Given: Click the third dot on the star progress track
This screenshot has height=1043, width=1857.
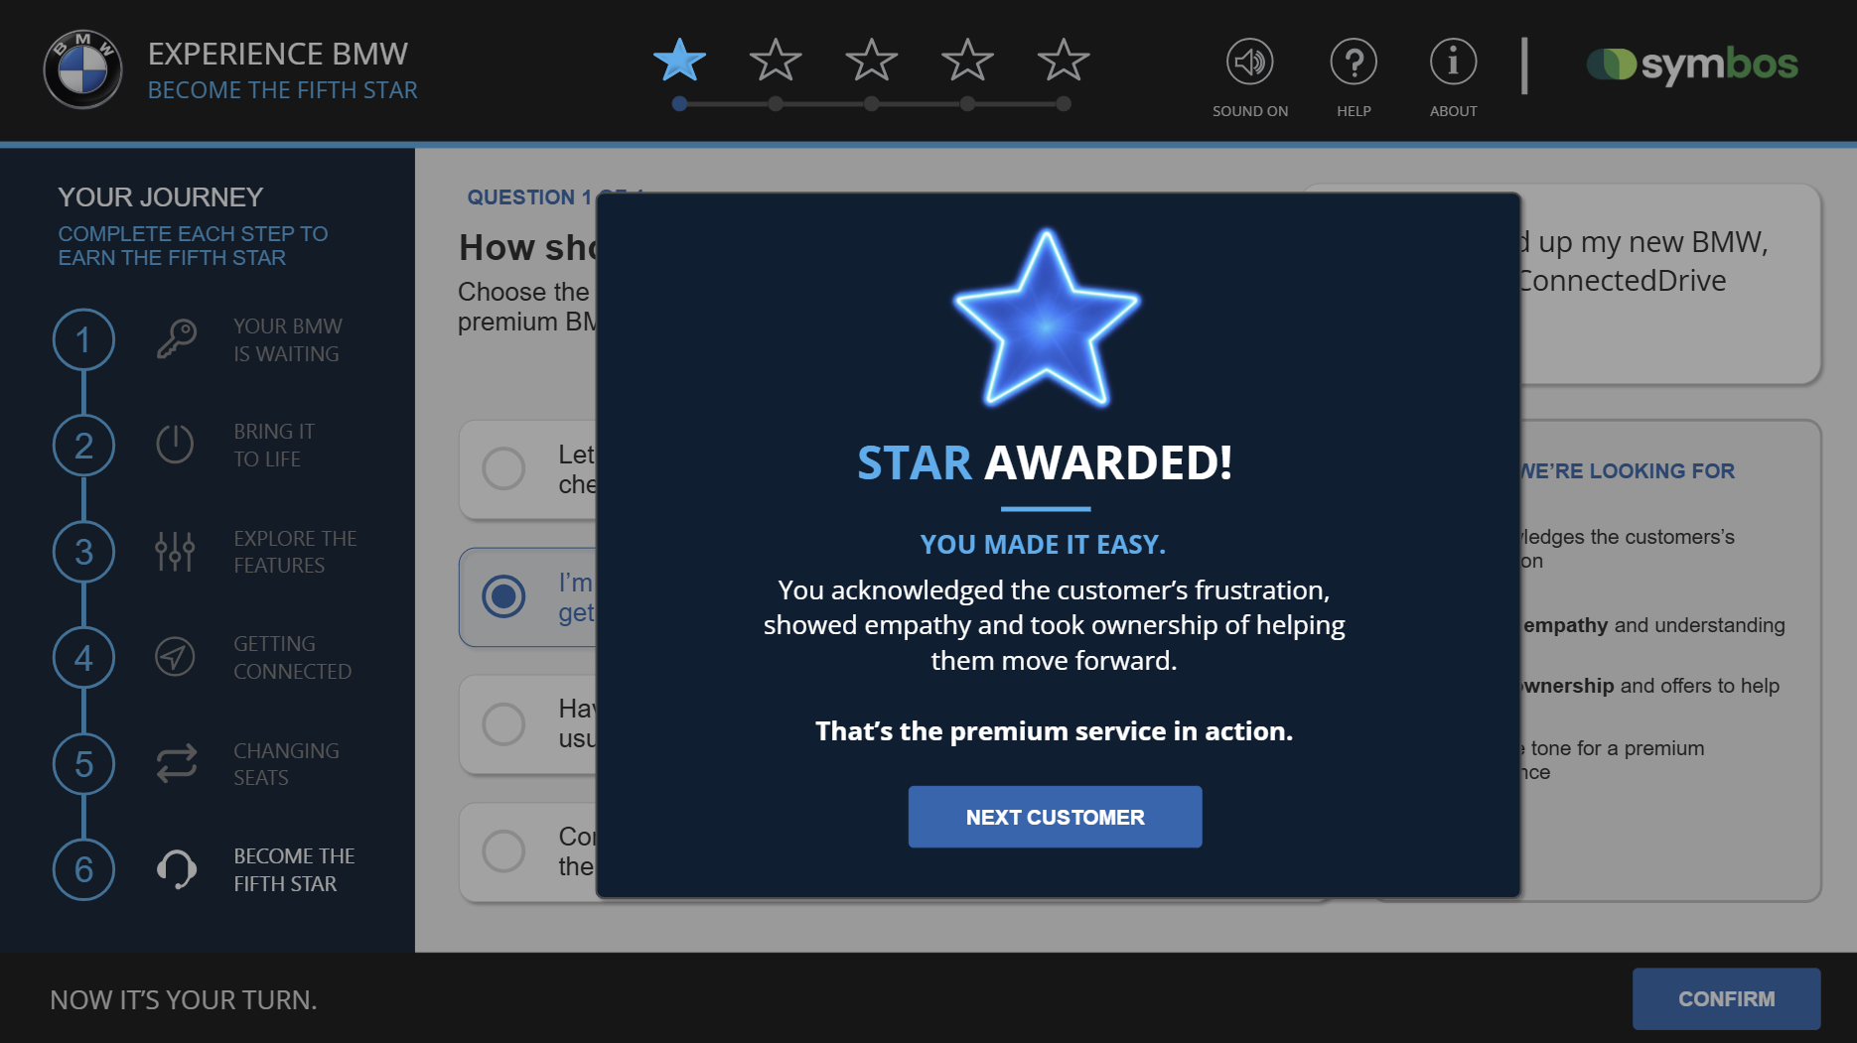Looking at the screenshot, I should 871,103.
